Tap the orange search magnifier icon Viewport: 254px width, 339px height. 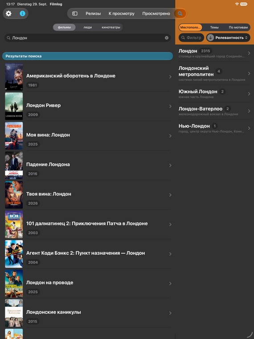180,14
